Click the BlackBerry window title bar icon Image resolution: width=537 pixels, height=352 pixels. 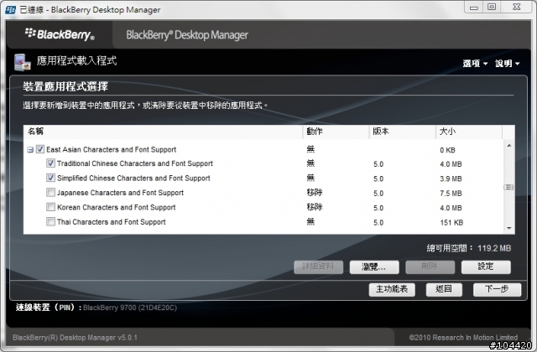click(11, 9)
